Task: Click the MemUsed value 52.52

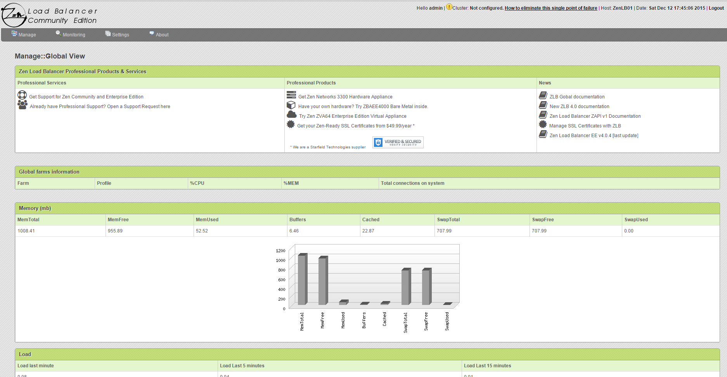Action: coord(202,231)
